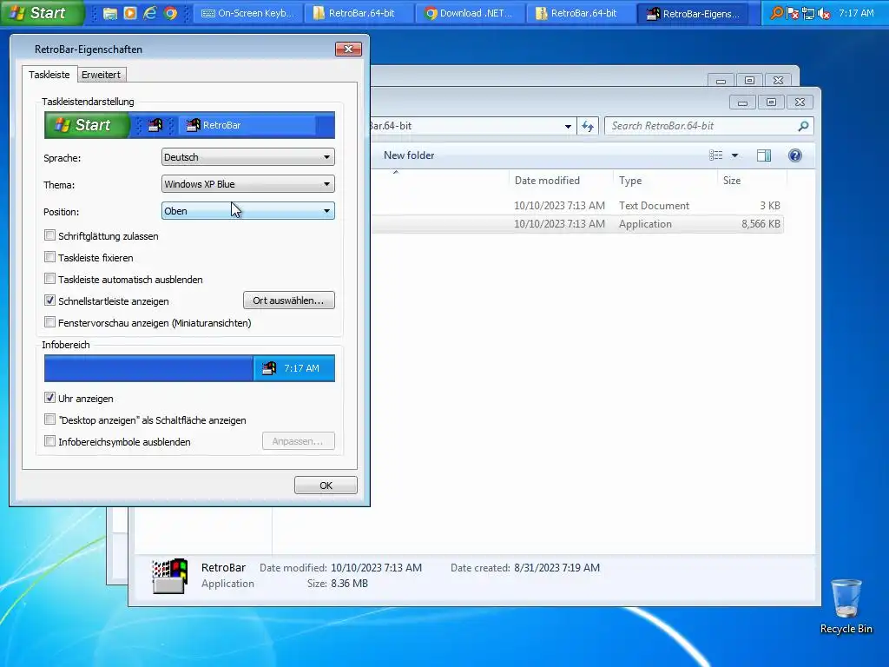
Task: Open Windows Explorer from quick launch
Action: click(x=110, y=13)
